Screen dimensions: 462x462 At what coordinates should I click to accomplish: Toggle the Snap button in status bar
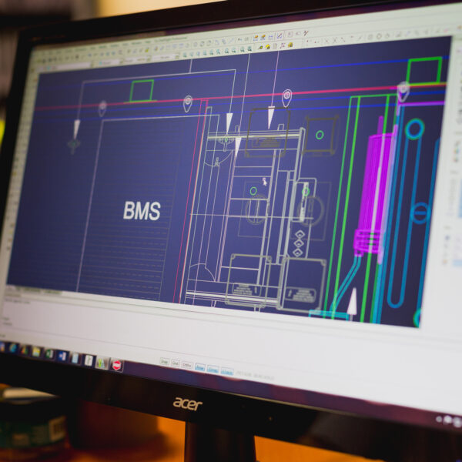(x=164, y=361)
